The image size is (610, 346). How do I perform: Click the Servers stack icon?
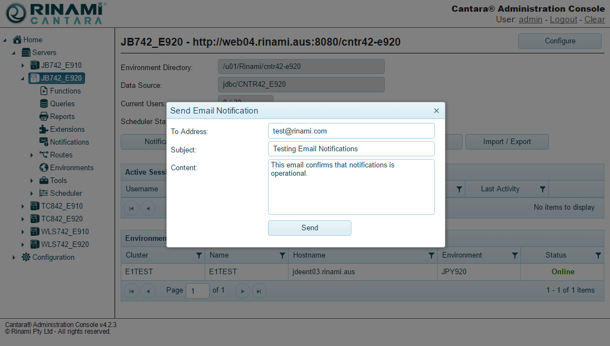(26, 52)
